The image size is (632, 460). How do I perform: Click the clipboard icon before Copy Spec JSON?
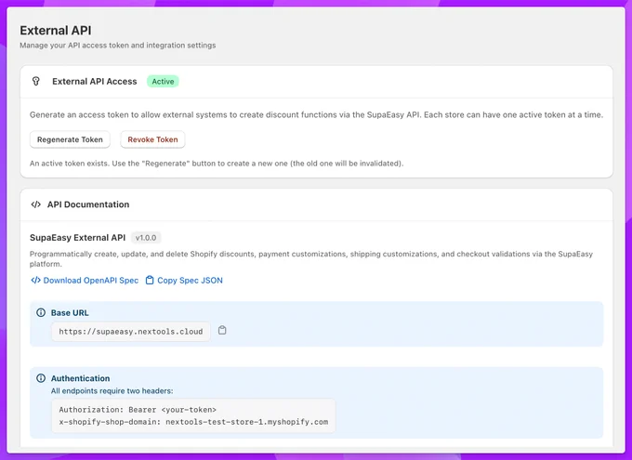coord(150,281)
